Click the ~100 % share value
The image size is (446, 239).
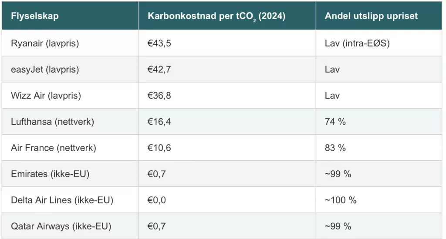pos(341,200)
